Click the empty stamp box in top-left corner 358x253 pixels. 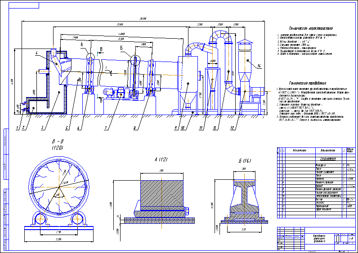tap(24, 5)
